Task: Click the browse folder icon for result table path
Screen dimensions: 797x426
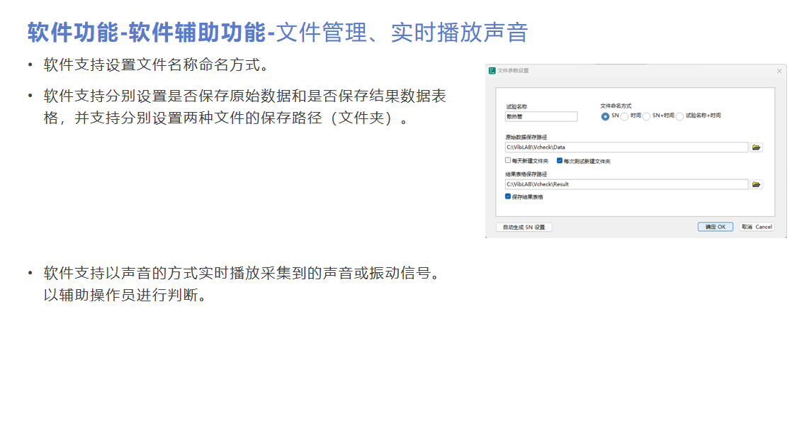Action: pos(757,184)
